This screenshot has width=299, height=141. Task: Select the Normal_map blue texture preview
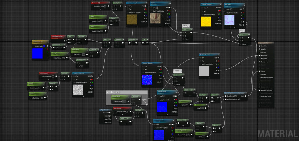162,106
